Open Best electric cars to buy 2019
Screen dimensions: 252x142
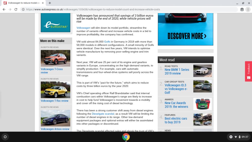[176, 121]
